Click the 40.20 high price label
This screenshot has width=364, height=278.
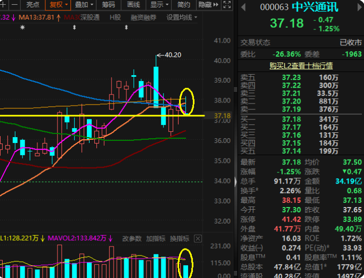pos(173,55)
